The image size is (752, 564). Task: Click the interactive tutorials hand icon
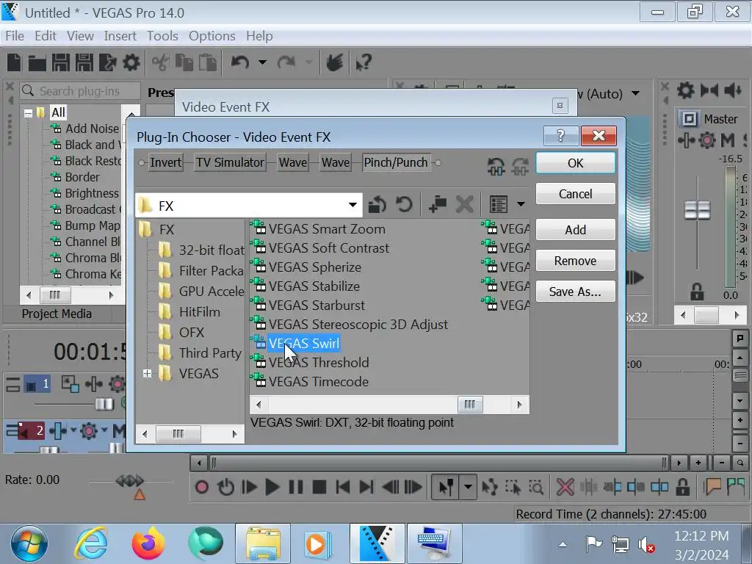[334, 62]
